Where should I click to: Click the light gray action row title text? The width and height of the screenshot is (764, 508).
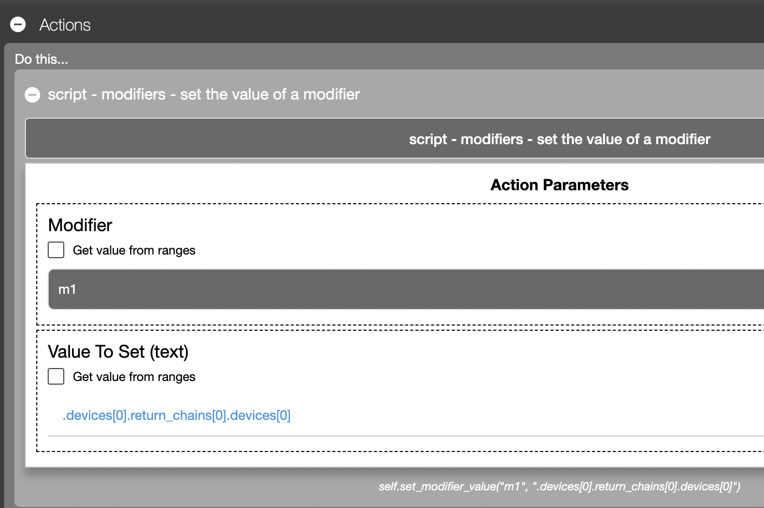[203, 94]
